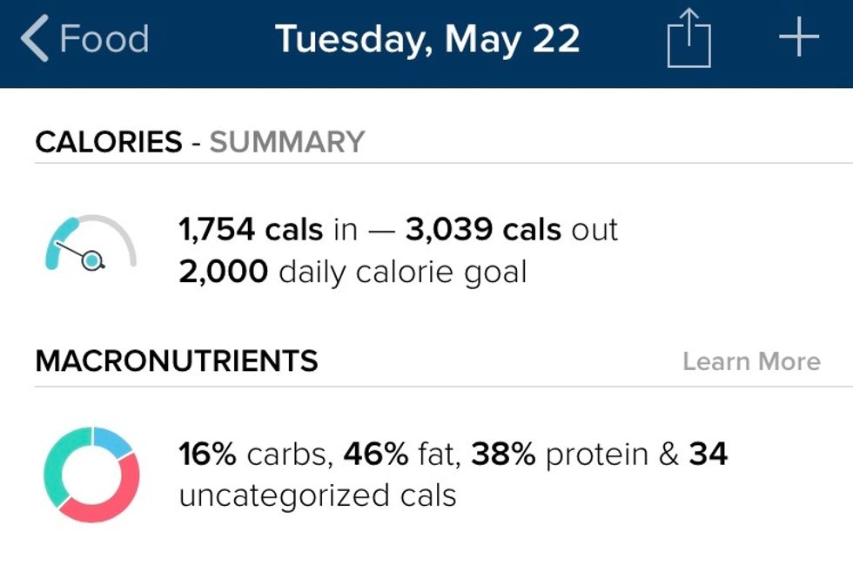
Task: Click the CALORIES section heading
Action: click(109, 142)
